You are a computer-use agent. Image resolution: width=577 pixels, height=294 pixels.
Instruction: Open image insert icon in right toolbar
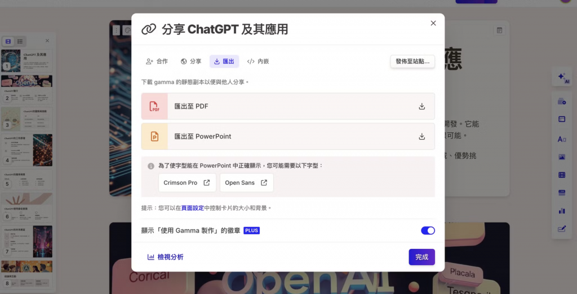point(562,157)
